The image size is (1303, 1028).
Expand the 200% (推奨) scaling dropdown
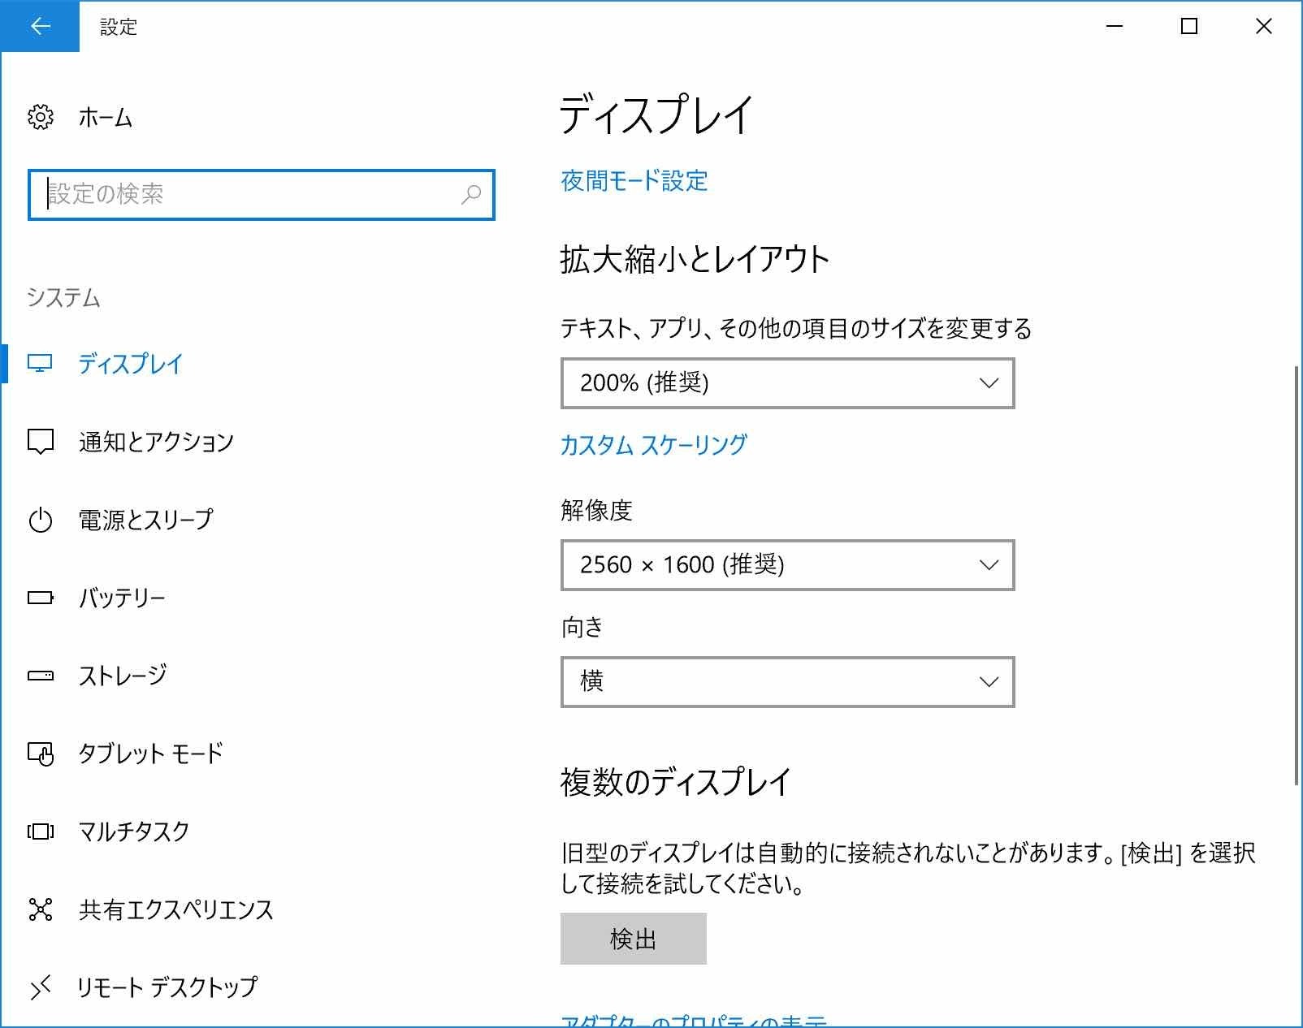[788, 382]
